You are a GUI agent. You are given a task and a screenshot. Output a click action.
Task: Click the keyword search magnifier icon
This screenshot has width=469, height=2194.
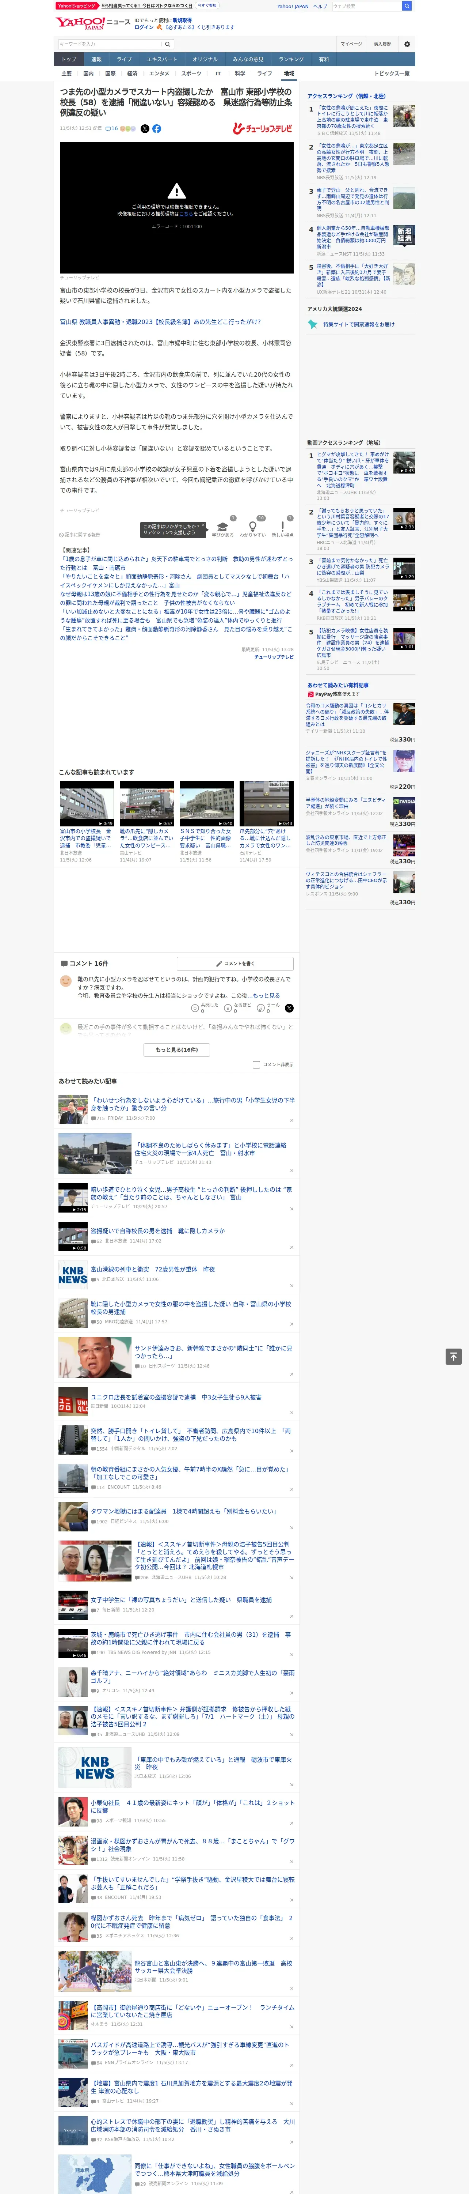(x=168, y=44)
